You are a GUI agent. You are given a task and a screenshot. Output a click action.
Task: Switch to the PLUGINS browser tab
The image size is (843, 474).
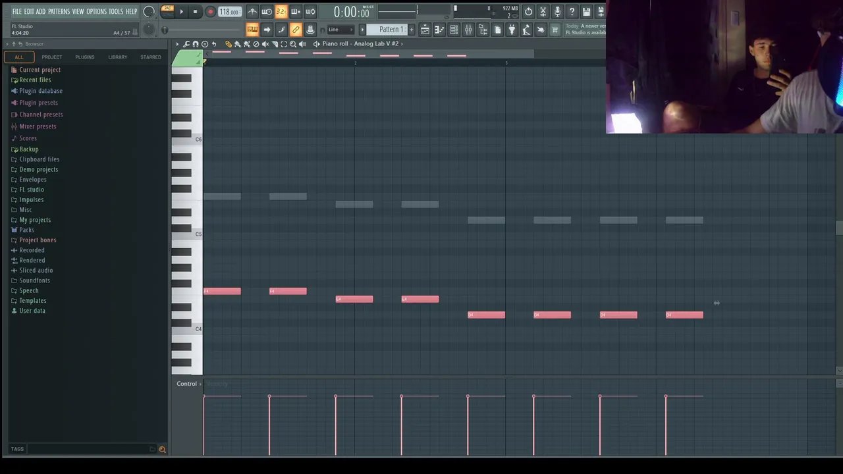click(x=84, y=57)
